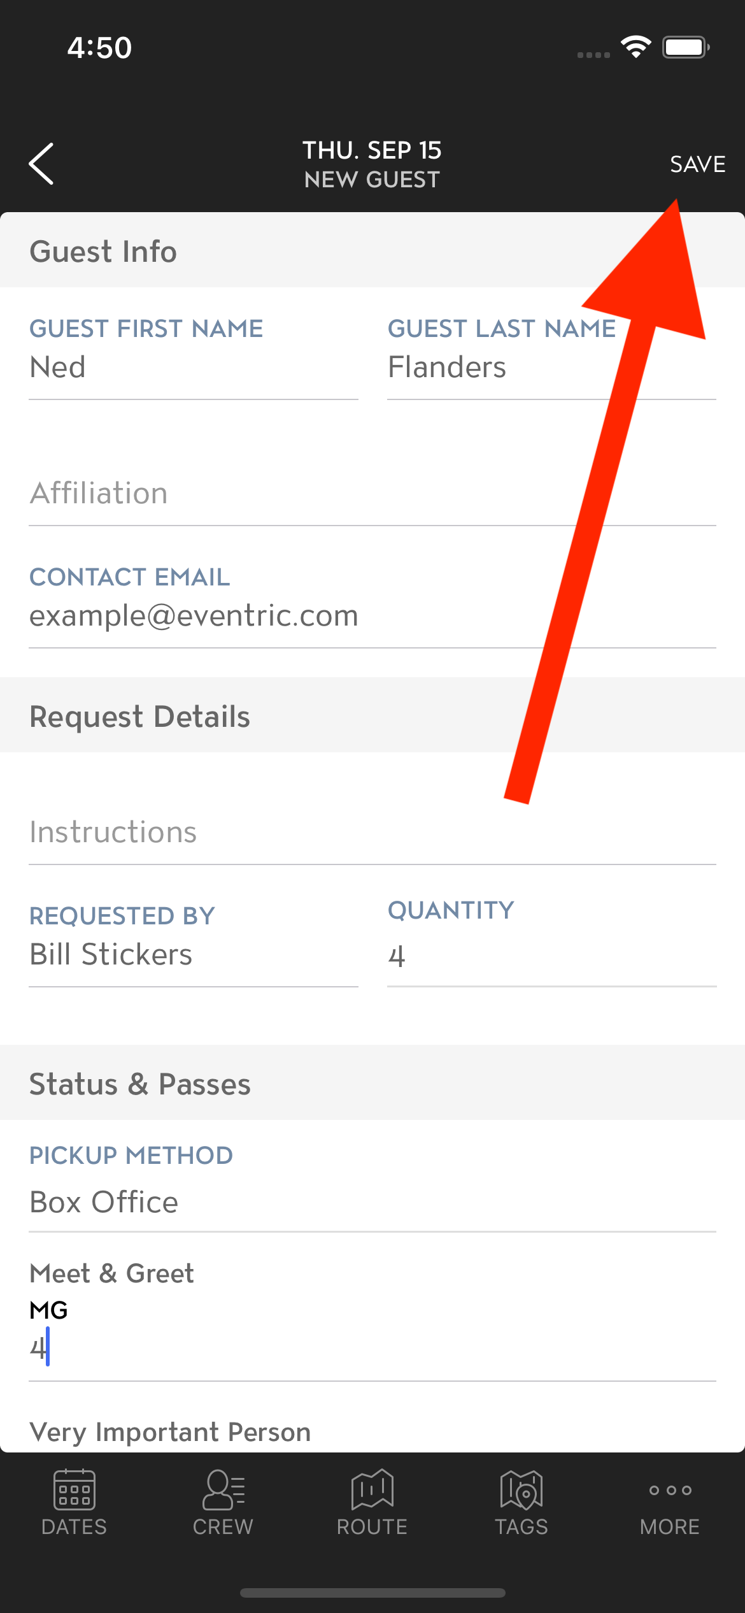Tap the Affiliation field
The image size is (745, 1613).
[372, 494]
